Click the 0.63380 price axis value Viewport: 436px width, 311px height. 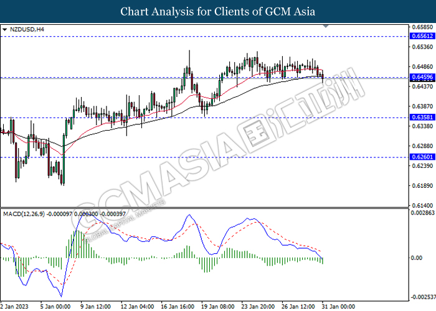(x=423, y=126)
